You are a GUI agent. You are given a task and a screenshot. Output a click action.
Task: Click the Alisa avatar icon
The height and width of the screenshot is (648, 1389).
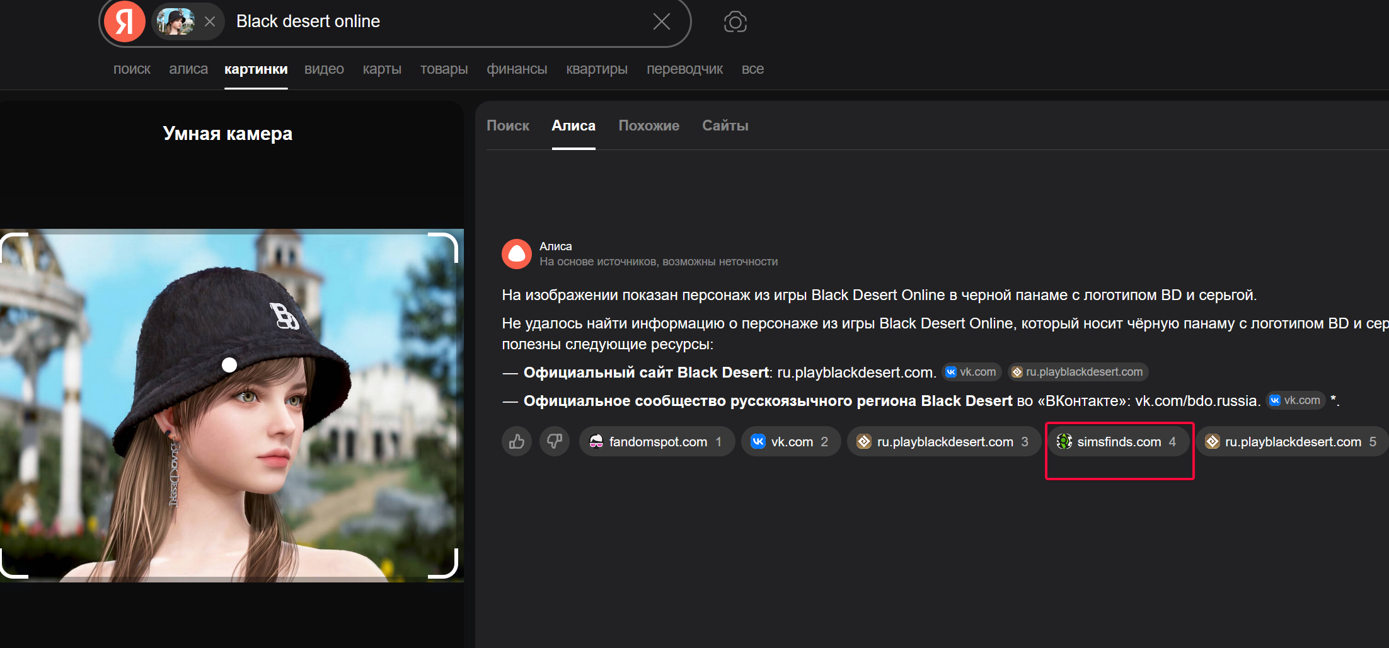517,254
